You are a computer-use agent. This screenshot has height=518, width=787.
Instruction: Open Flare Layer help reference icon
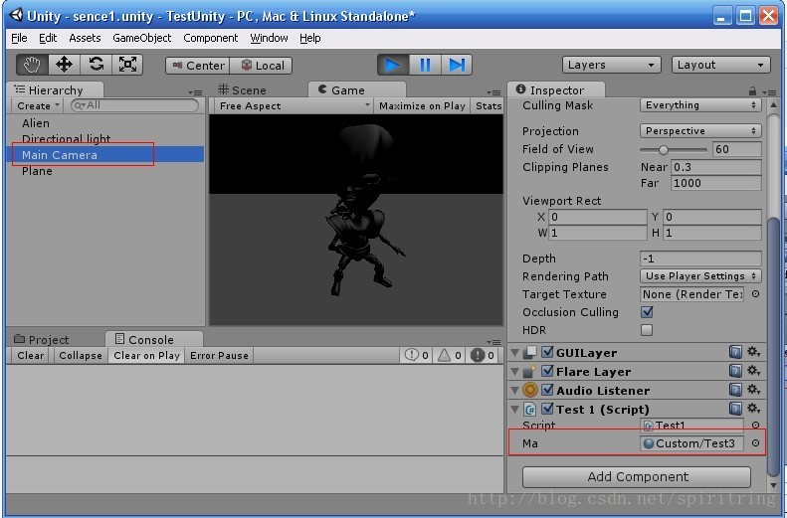(x=735, y=371)
